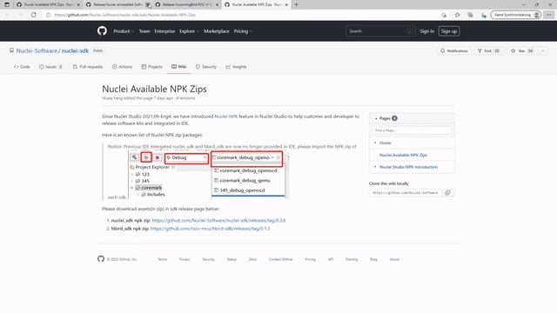
Task: Open Home page in wiki sidebar
Action: 385,143
